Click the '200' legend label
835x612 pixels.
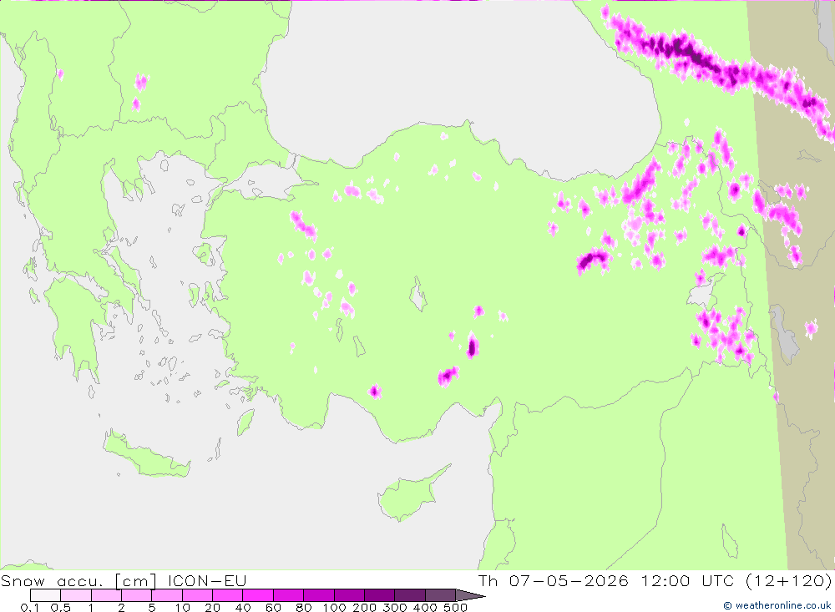pos(364,608)
